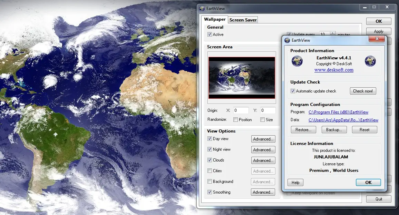This screenshot has width=399, height=215.
Task: Click the Quit button
Action: pos(379,199)
